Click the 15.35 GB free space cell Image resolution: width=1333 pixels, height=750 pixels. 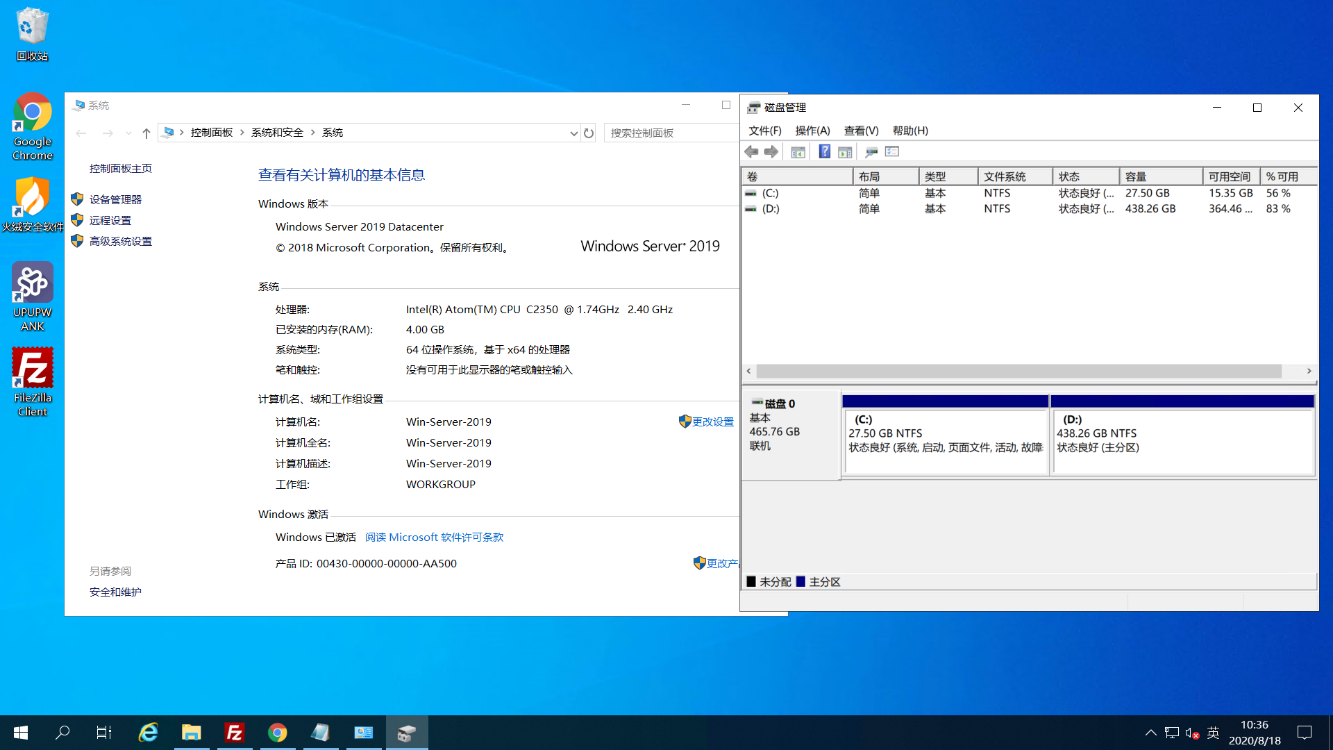1231,193
